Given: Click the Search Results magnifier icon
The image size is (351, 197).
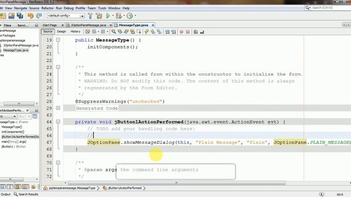Looking at the screenshot, I should coord(15,194).
